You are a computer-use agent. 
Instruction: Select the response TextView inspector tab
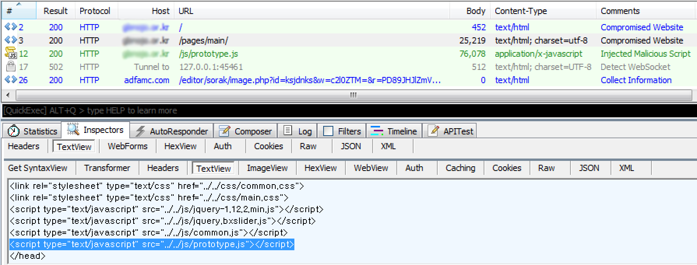[213, 168]
